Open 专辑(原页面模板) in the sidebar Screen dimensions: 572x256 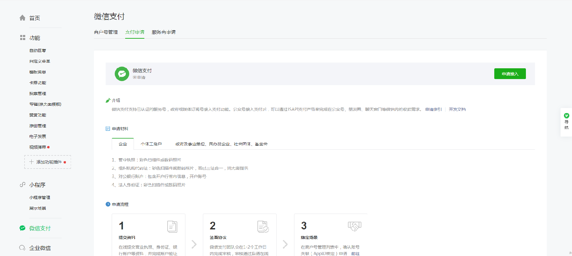tap(45, 104)
